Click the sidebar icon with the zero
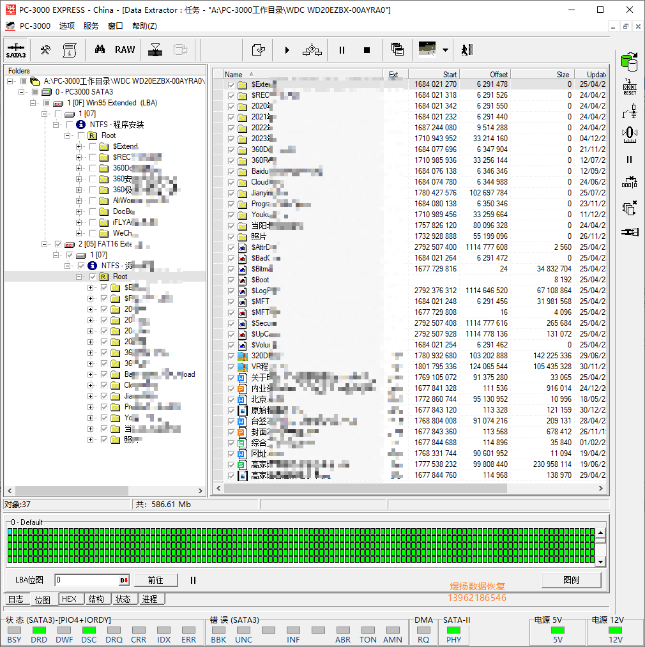Screen dimensions: 645x647 coord(630,135)
